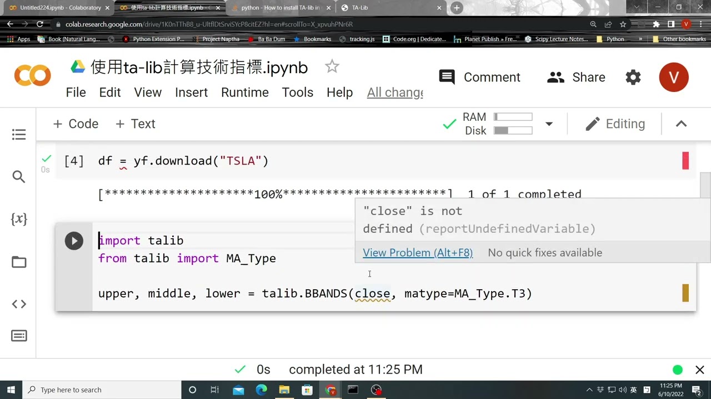The height and width of the screenshot is (399, 711).
Task: Open the Other bookmarks folder
Action: (x=679, y=39)
